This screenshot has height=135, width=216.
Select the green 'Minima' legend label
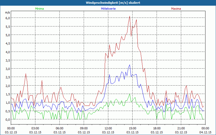tap(39, 9)
